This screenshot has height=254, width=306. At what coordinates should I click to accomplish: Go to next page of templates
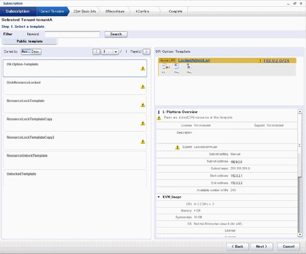[x=146, y=52]
